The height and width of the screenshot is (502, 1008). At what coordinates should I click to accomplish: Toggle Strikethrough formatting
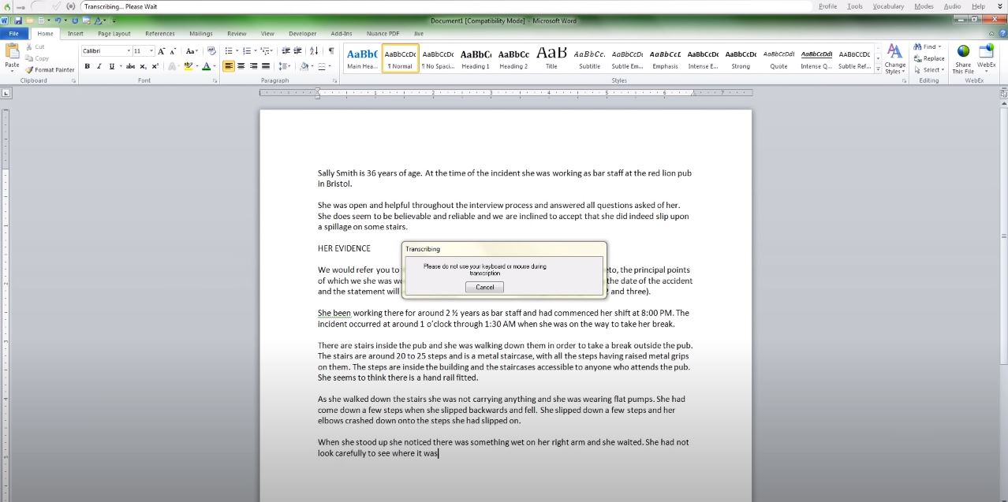coord(130,66)
